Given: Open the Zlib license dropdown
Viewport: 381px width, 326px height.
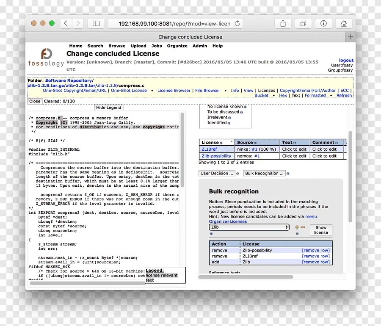Looking at the screenshot, I should pyautogui.click(x=249, y=227).
